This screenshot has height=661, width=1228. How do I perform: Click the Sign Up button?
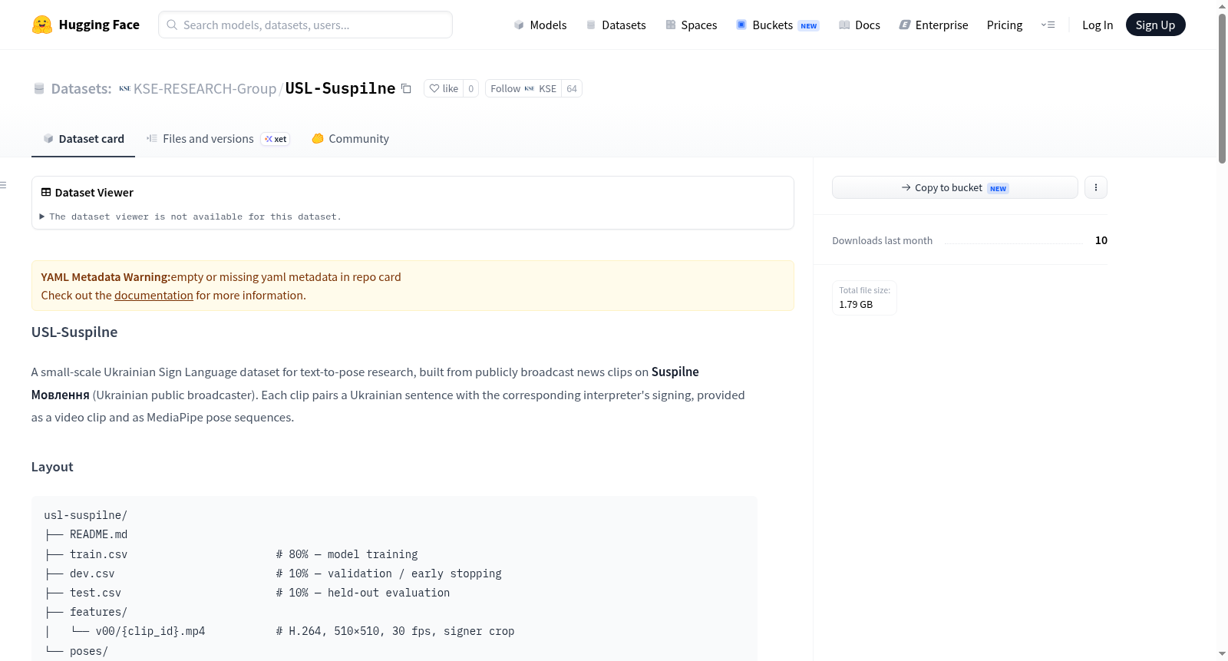pyautogui.click(x=1155, y=25)
